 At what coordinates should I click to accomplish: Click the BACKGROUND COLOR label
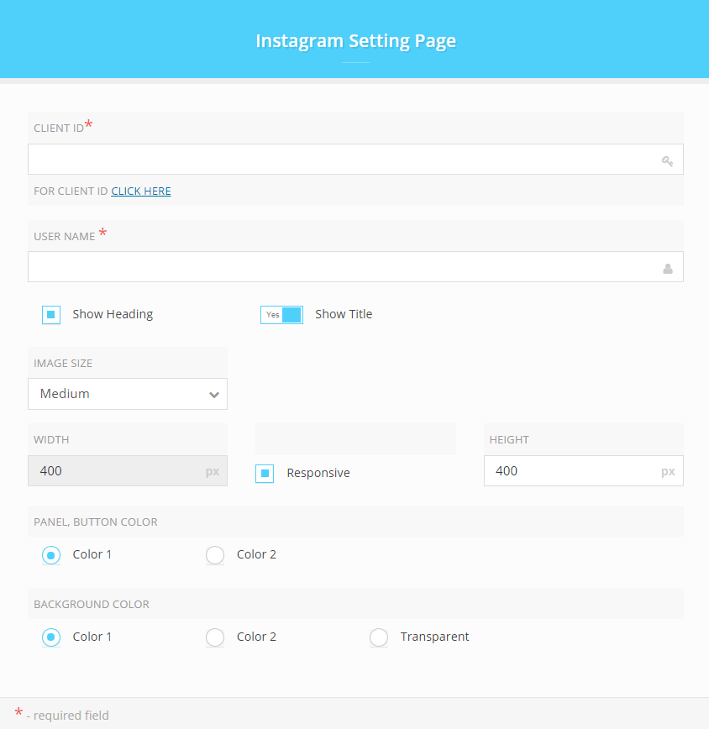point(91,605)
